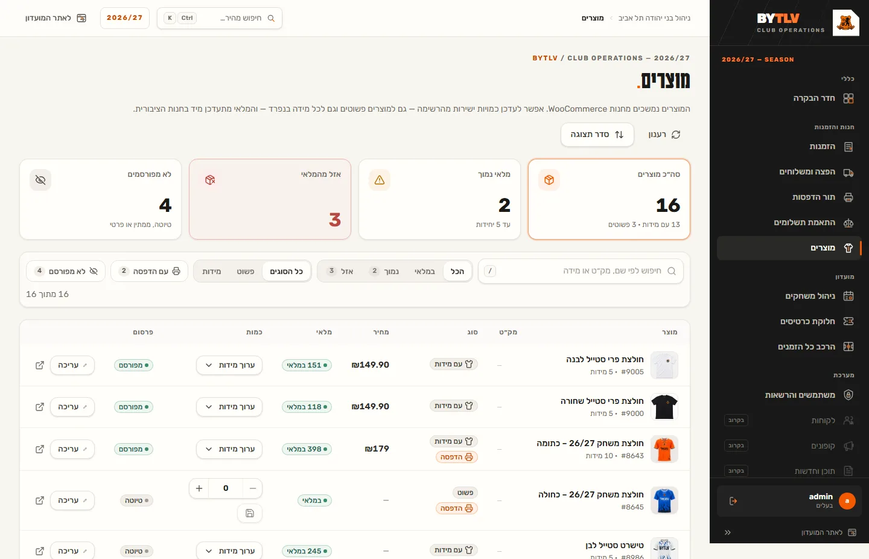This screenshot has width=869, height=559.
Task: Open the 2026/27 season selector in top bar
Action: coord(125,18)
